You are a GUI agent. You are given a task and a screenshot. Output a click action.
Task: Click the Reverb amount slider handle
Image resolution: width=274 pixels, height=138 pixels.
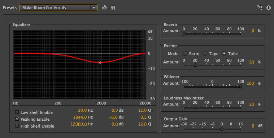point(184,34)
